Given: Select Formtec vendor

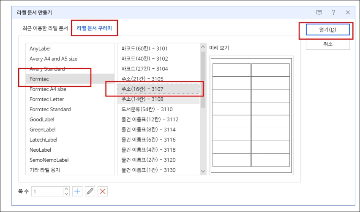Looking at the screenshot, I should [70, 79].
